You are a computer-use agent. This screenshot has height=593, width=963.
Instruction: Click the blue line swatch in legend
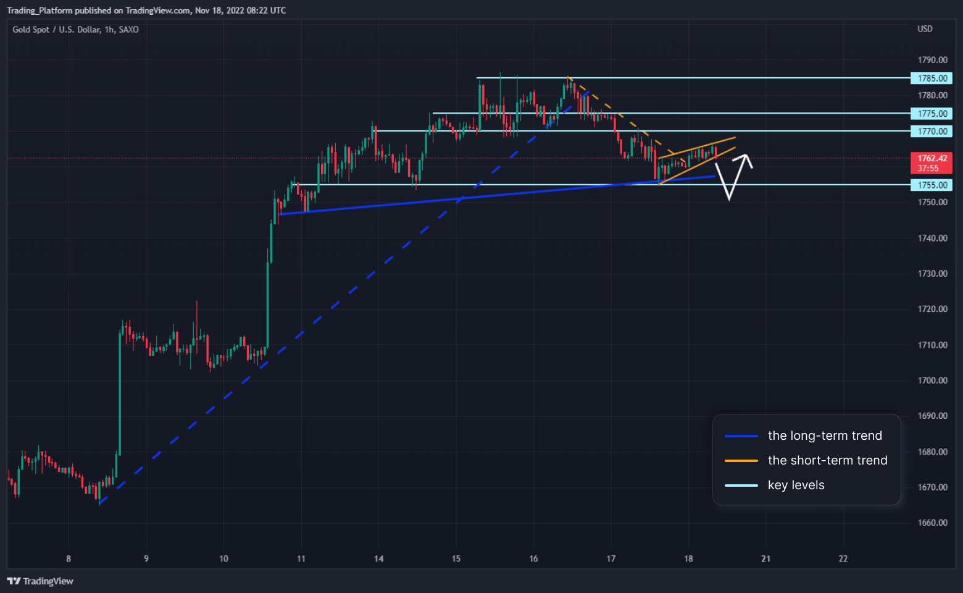click(x=741, y=436)
